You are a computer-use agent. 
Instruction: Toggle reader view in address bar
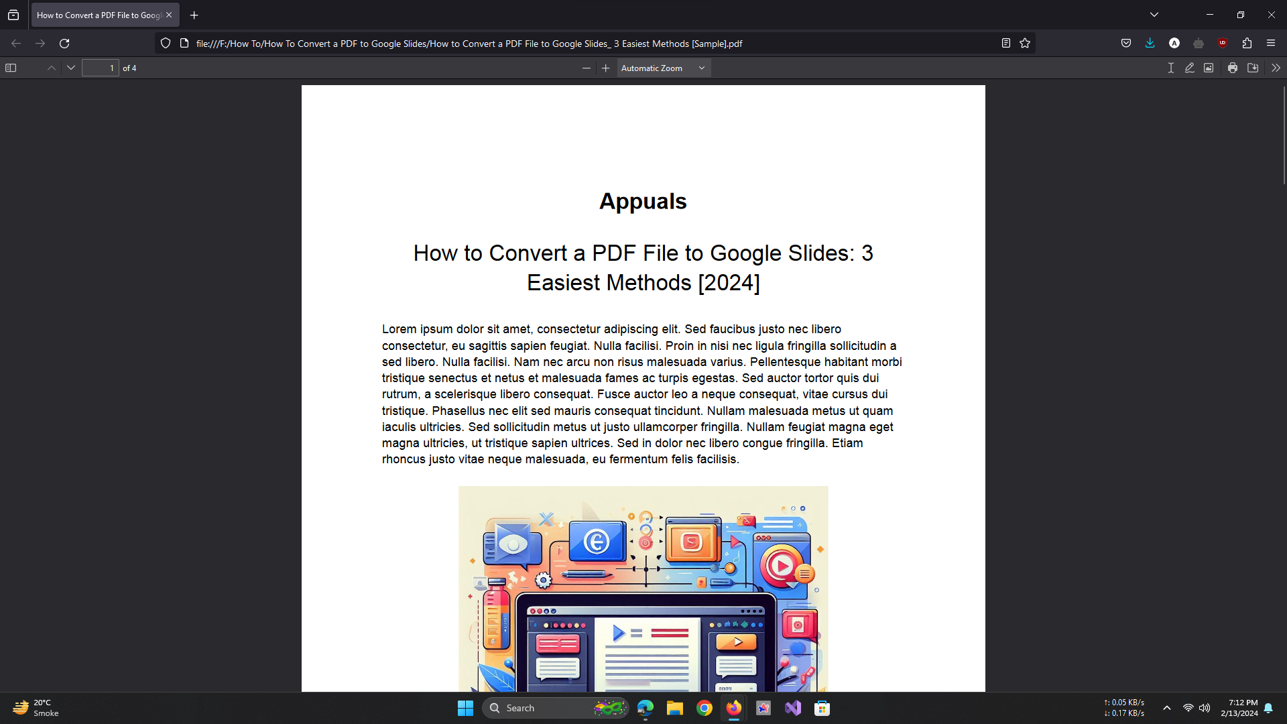1006,43
